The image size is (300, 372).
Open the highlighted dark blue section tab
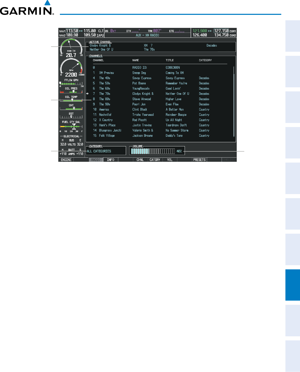(x=293, y=285)
